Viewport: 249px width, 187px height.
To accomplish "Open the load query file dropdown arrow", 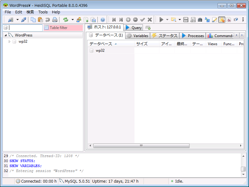I will (180, 20).
